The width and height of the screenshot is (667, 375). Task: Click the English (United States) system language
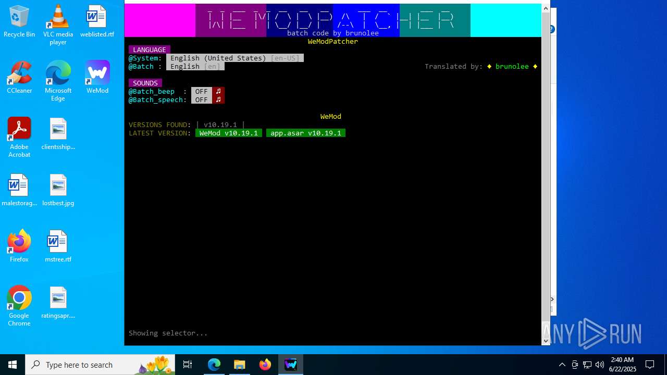click(235, 58)
